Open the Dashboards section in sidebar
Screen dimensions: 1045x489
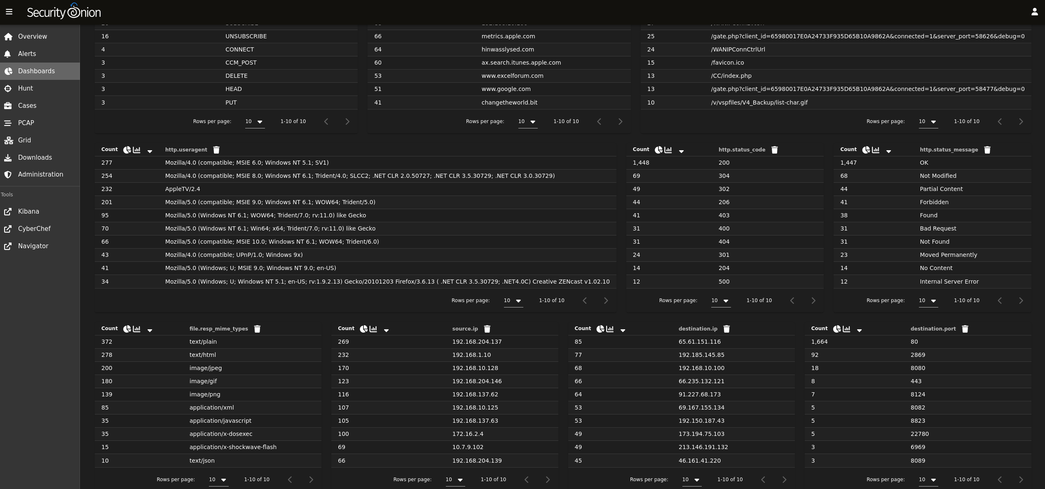(36, 71)
